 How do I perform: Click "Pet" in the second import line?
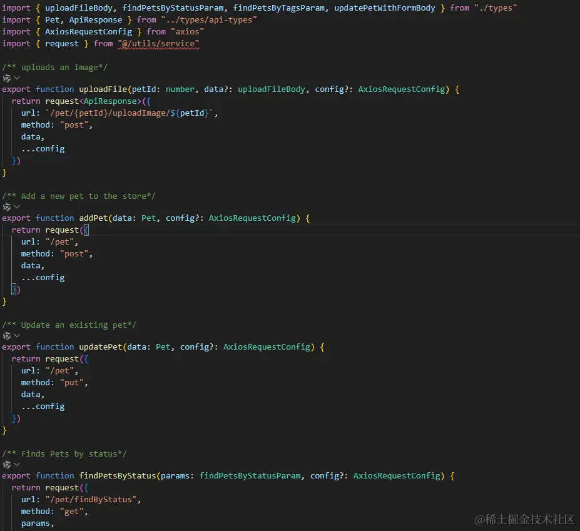pyautogui.click(x=52, y=20)
